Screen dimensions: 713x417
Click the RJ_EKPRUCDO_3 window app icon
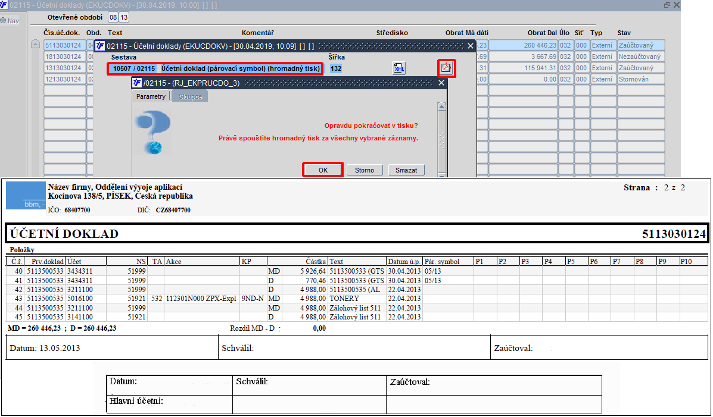pos(136,83)
